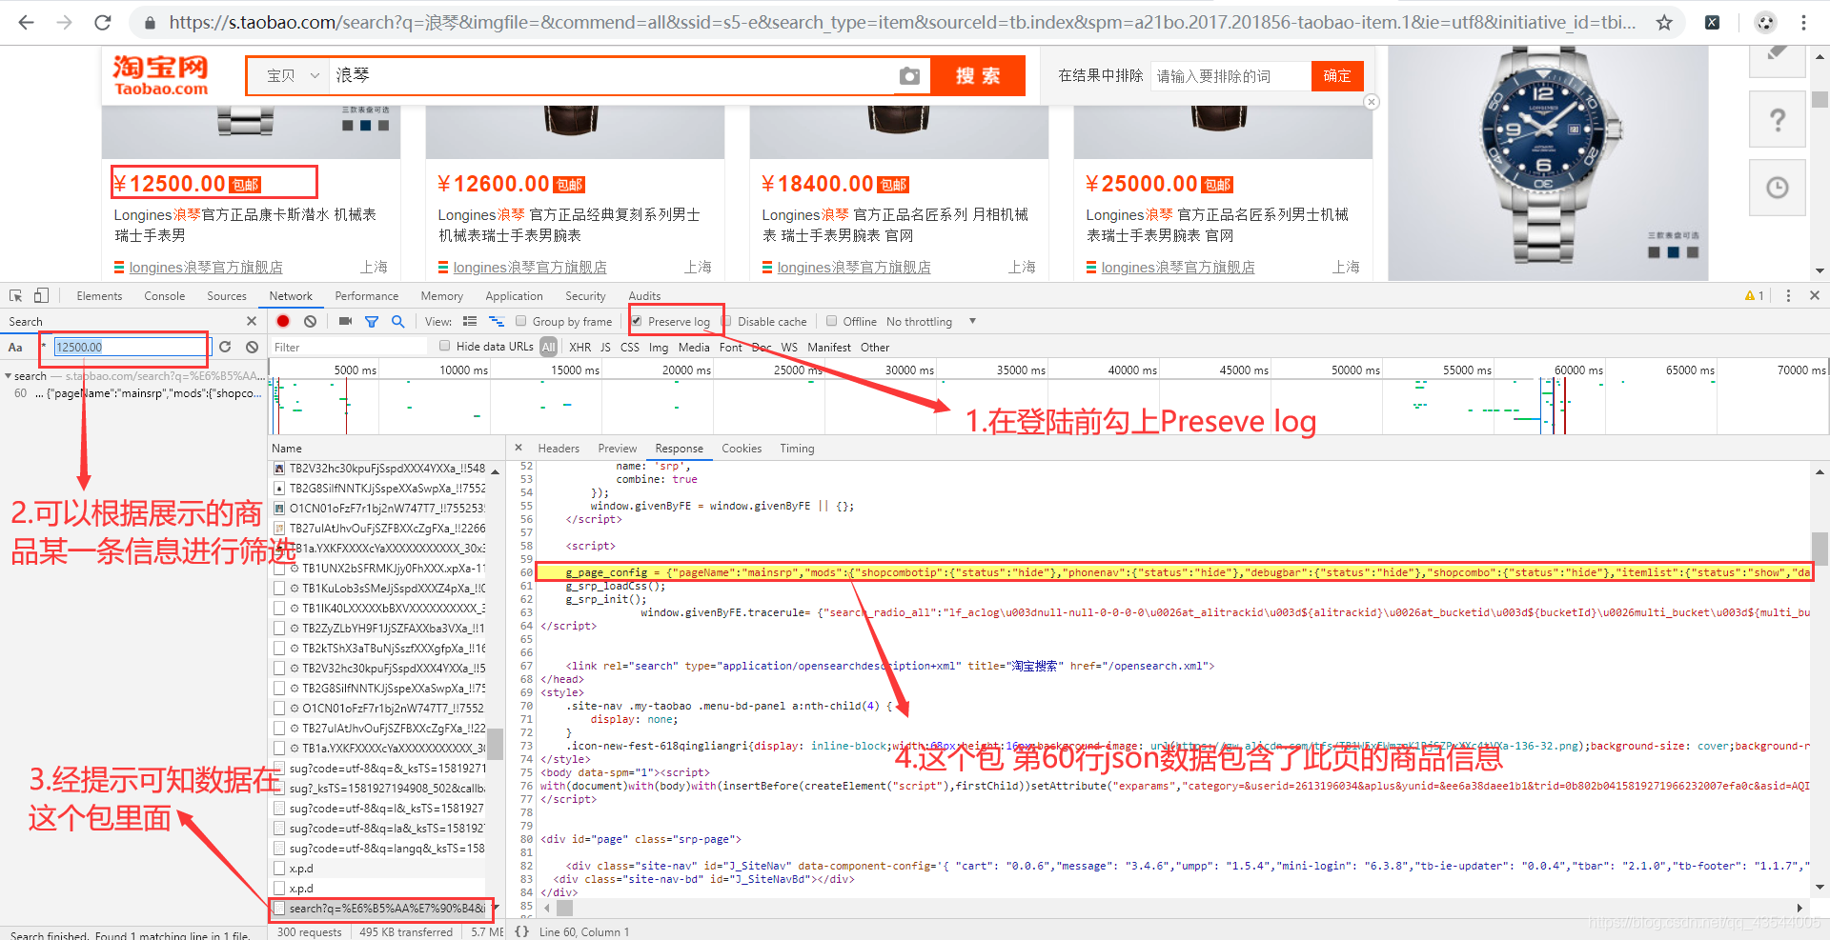1830x940 pixels.
Task: Click the network search magnifier icon
Action: coord(397,322)
